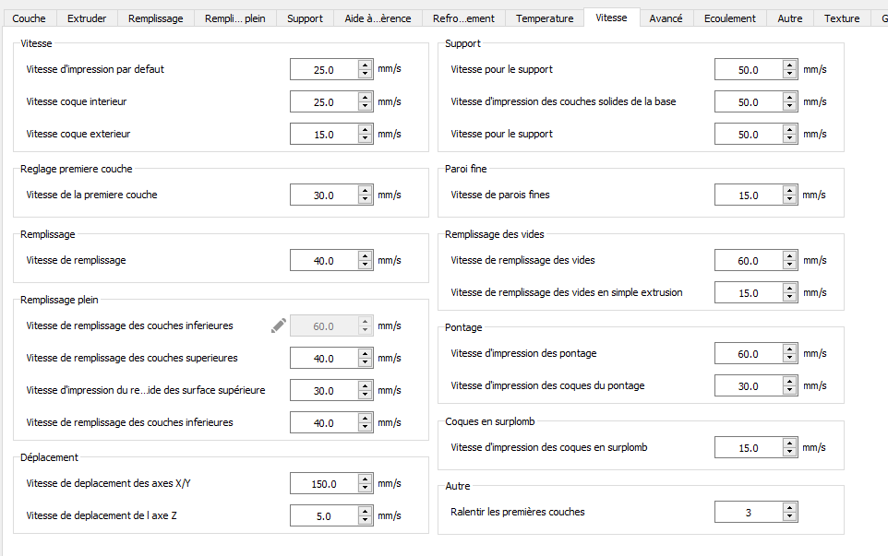The image size is (888, 556).
Task: Open the Texture tab
Action: (841, 18)
